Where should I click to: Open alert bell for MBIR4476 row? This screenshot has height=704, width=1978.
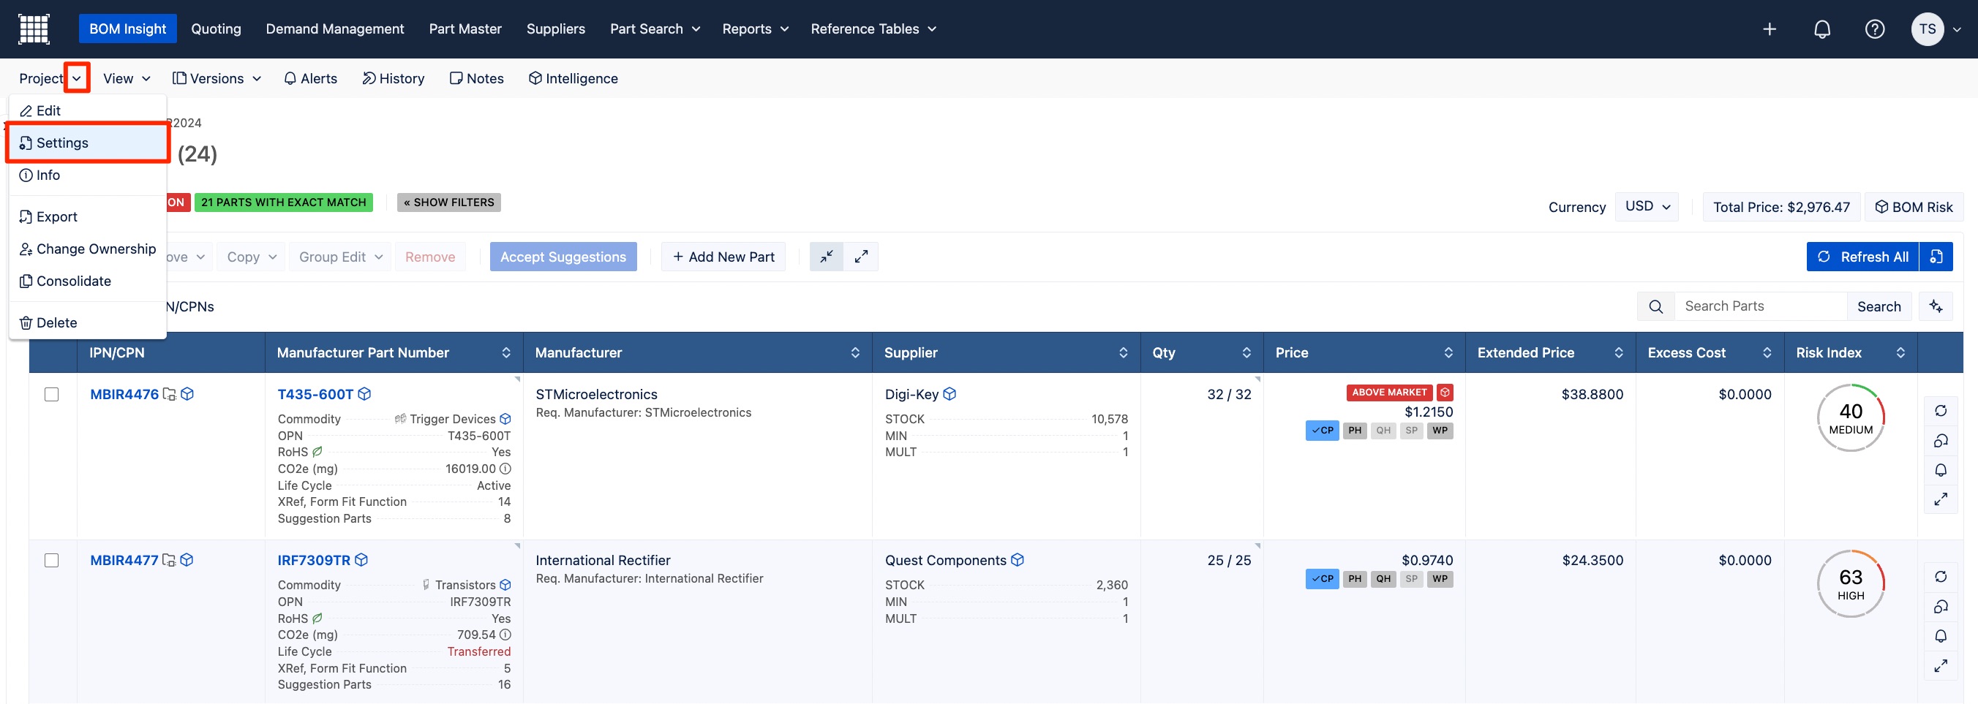[x=1941, y=470]
